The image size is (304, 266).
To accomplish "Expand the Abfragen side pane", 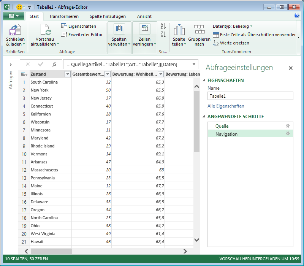I will (x=11, y=65).
